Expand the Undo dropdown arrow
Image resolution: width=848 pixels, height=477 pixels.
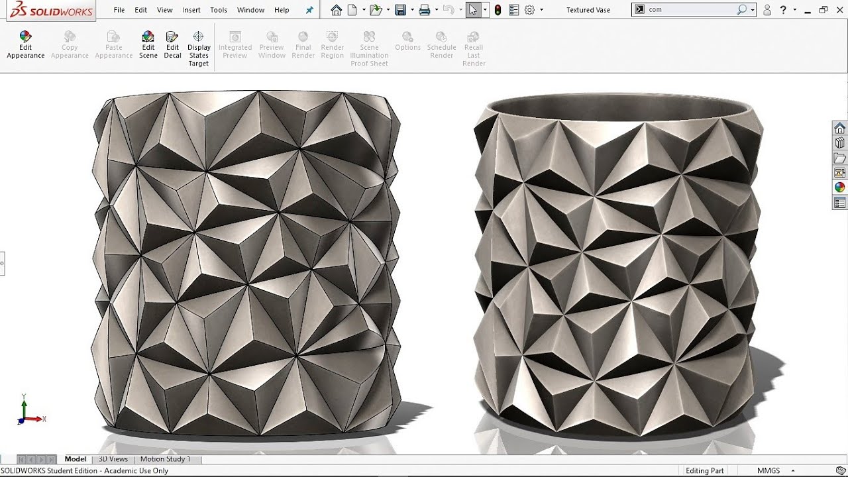[460, 10]
